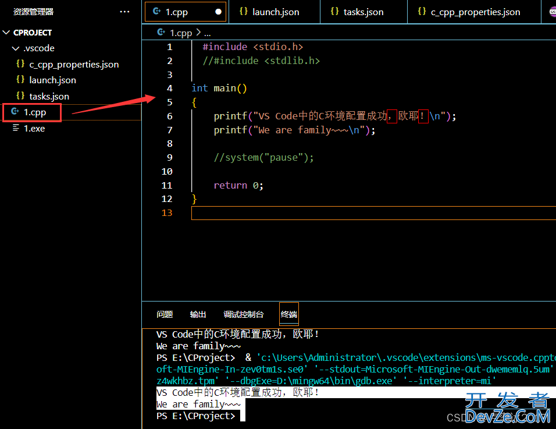Switch to the c_cpp_properties.json editor tab
Viewport: 556px width, 429px height.
(474, 12)
